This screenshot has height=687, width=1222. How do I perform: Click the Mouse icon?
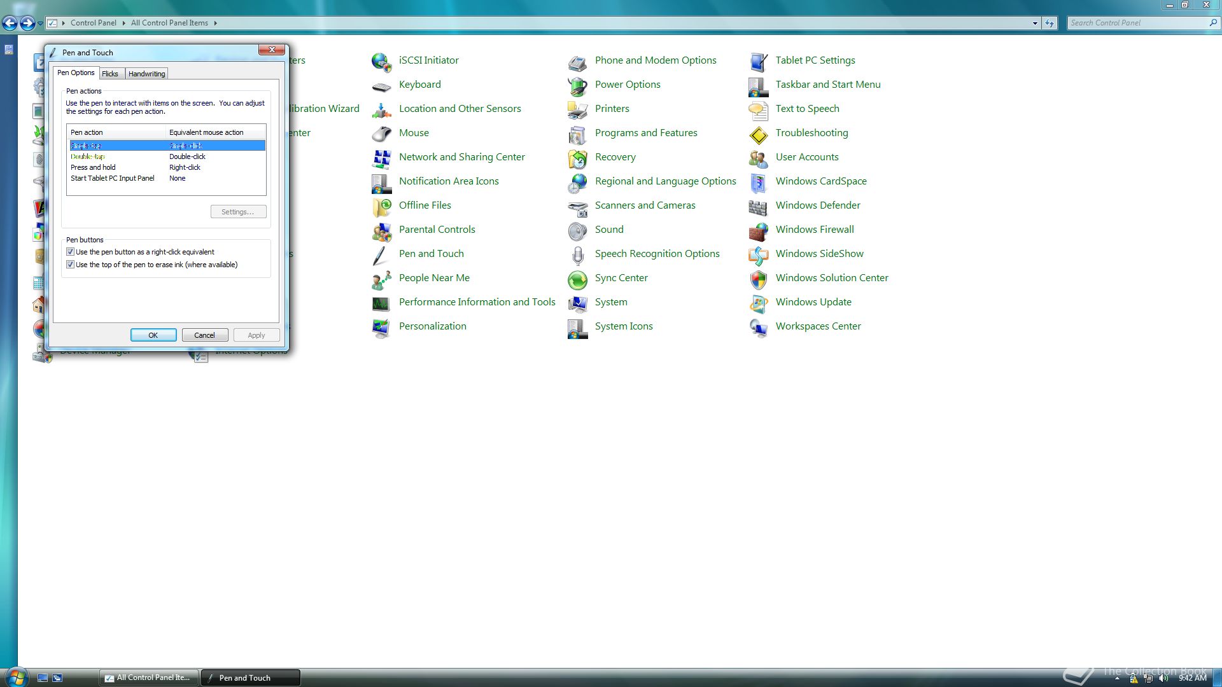[381, 134]
